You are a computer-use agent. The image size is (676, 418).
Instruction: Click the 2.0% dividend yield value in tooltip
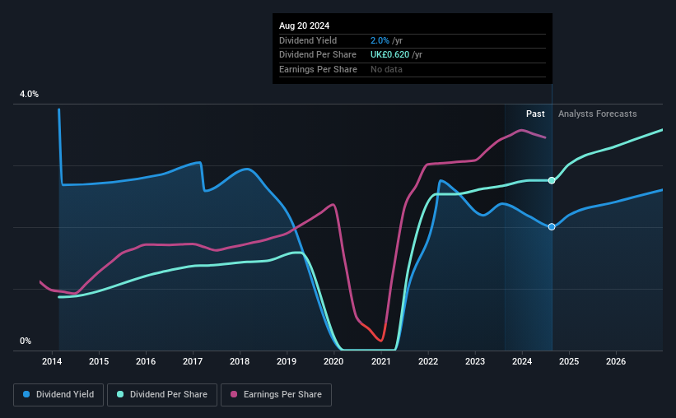[x=380, y=40]
